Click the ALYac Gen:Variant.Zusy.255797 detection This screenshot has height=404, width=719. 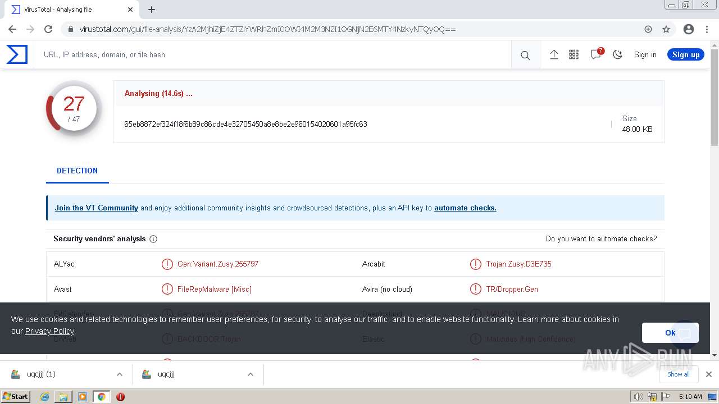[x=218, y=264]
